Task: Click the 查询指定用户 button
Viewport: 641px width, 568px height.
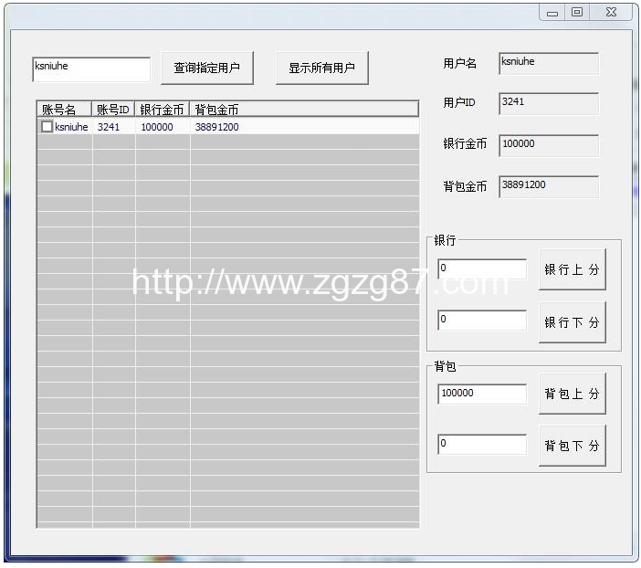Action: 207,68
